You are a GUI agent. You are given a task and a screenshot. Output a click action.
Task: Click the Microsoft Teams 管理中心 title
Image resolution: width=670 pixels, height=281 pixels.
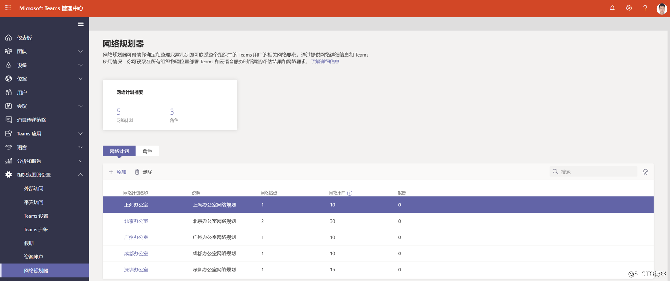point(51,8)
